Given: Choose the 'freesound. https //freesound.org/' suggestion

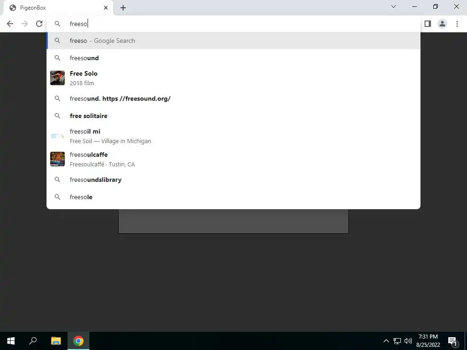Looking at the screenshot, I should [233, 98].
